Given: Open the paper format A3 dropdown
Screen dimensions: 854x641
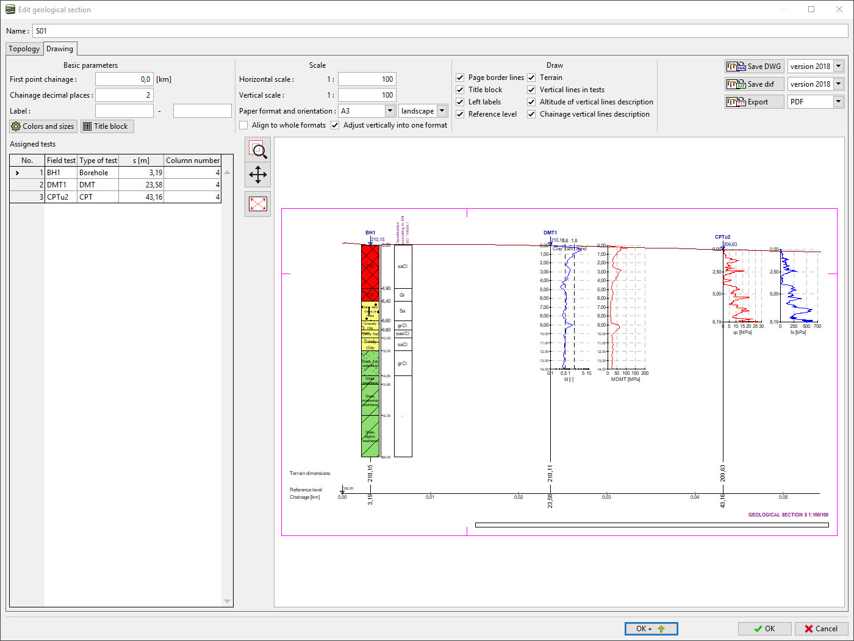Looking at the screenshot, I should pos(390,111).
